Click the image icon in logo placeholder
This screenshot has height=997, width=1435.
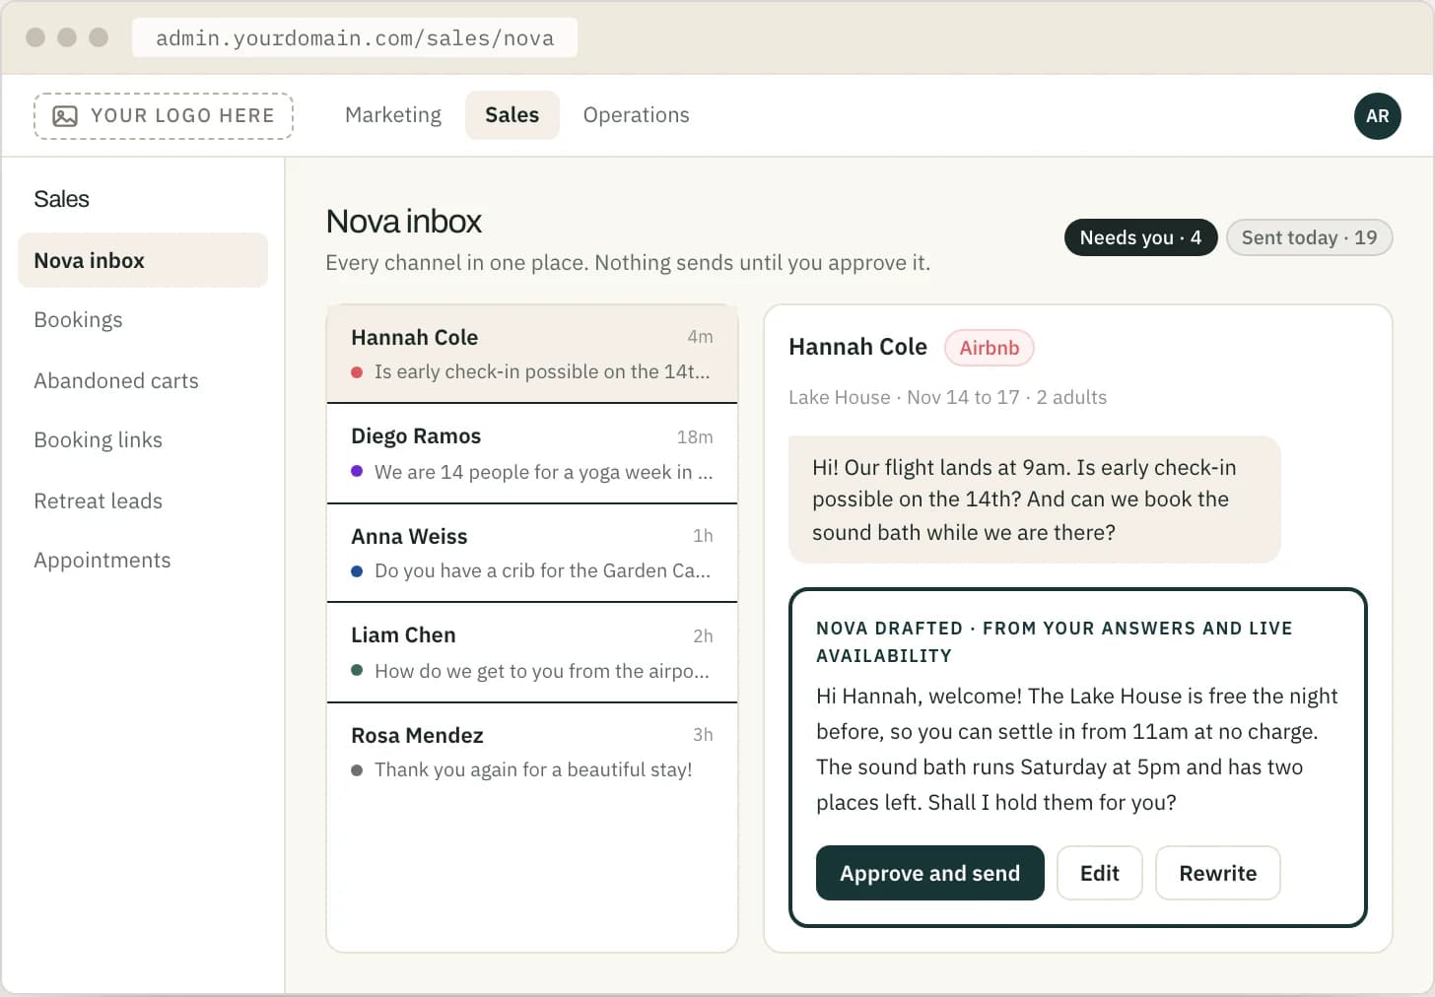pos(65,116)
